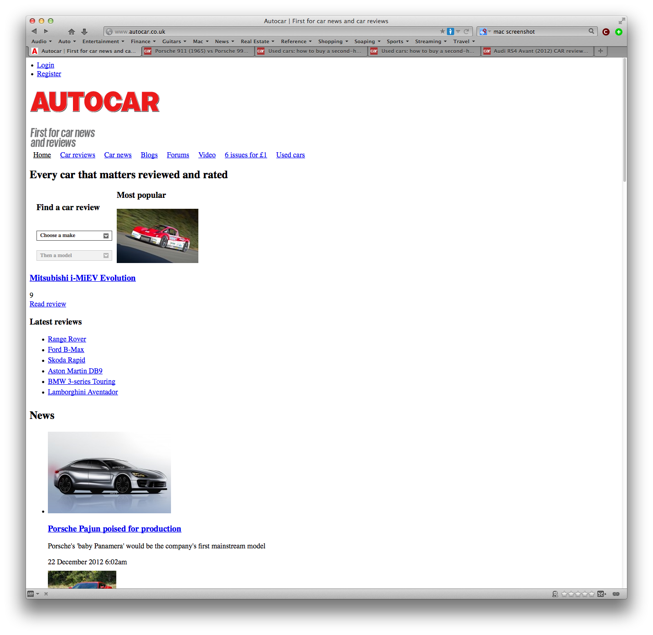Click the Register link
Screen dimensions: 653x635
tap(49, 74)
